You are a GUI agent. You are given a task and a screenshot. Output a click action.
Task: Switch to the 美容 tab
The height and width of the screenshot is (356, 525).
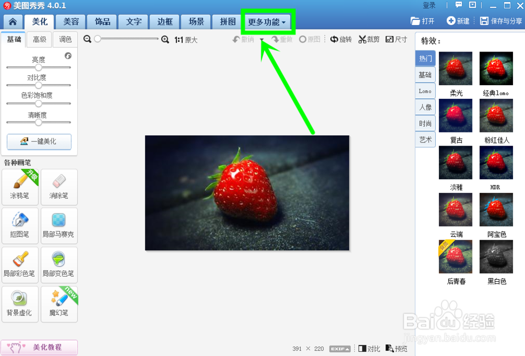[71, 22]
